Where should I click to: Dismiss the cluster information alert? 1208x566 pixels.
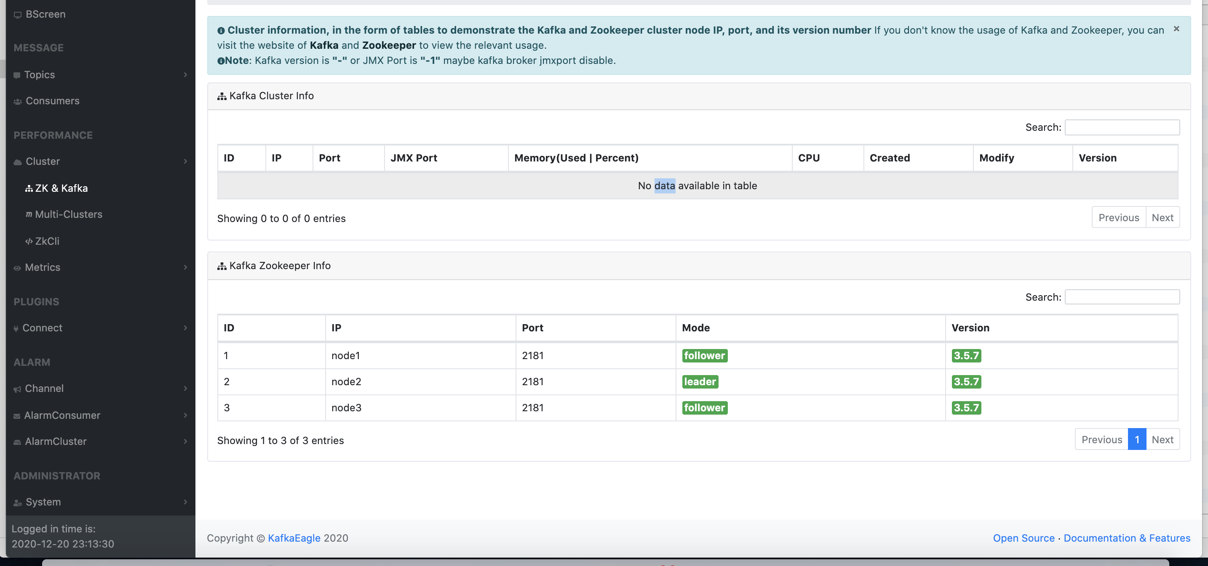(x=1176, y=29)
